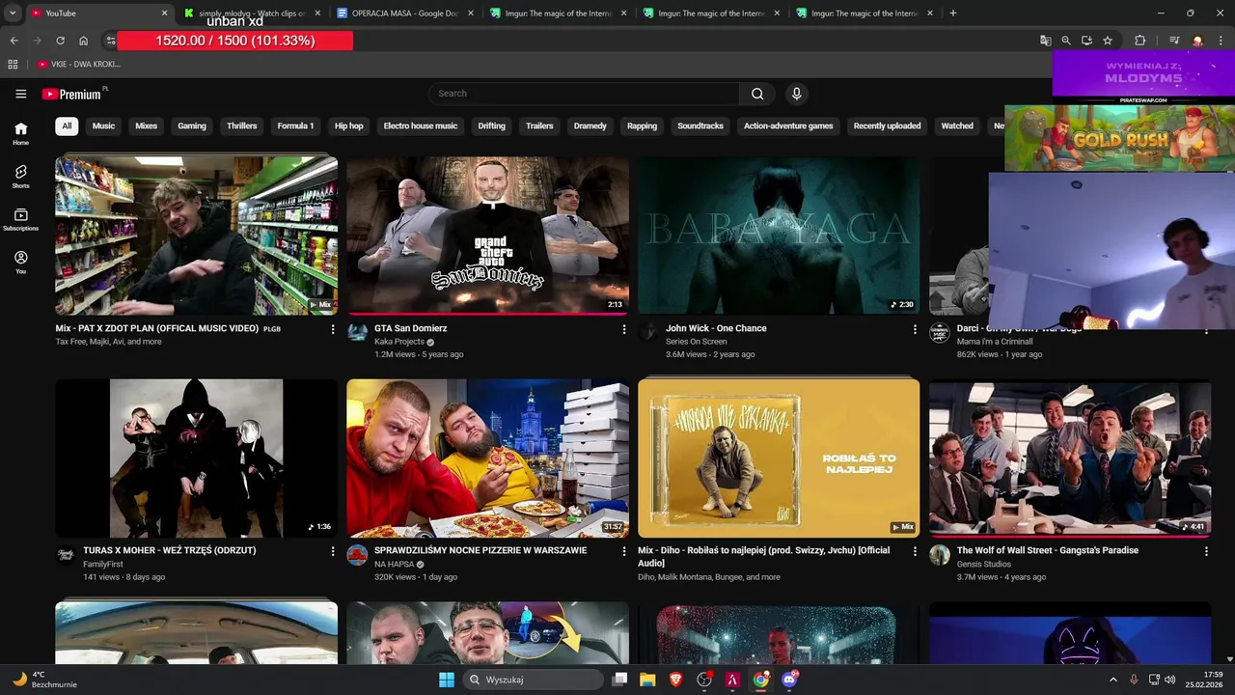
Task: Reload the page in Chrome
Action: (x=60, y=41)
